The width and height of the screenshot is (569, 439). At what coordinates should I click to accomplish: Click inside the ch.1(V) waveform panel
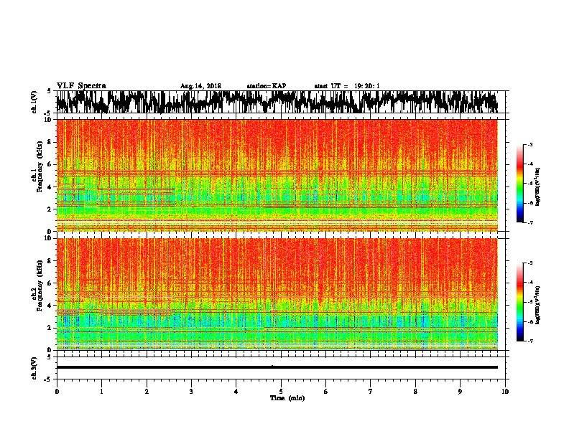tap(281, 102)
